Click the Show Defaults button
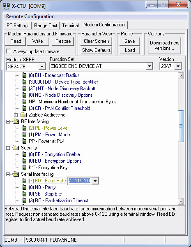Screen dimensions: 191x247 click(x=97, y=50)
